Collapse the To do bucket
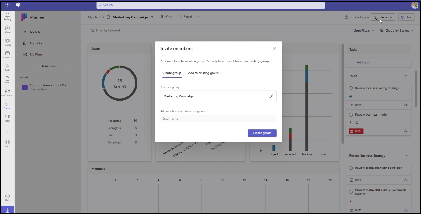 point(406,76)
